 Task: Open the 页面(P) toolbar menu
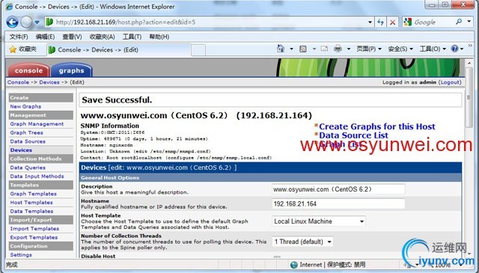pyautogui.click(x=369, y=49)
